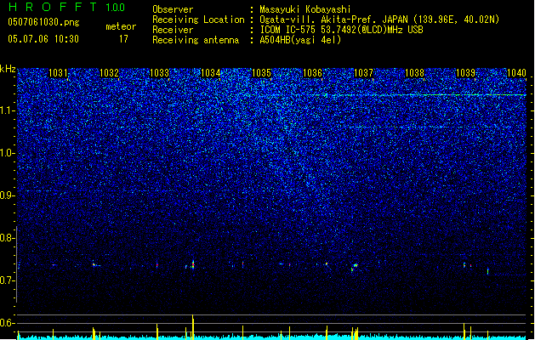This screenshot has width=535, height=340.
Task: Click the 0.9 frequency axis label
Action: click(7, 195)
